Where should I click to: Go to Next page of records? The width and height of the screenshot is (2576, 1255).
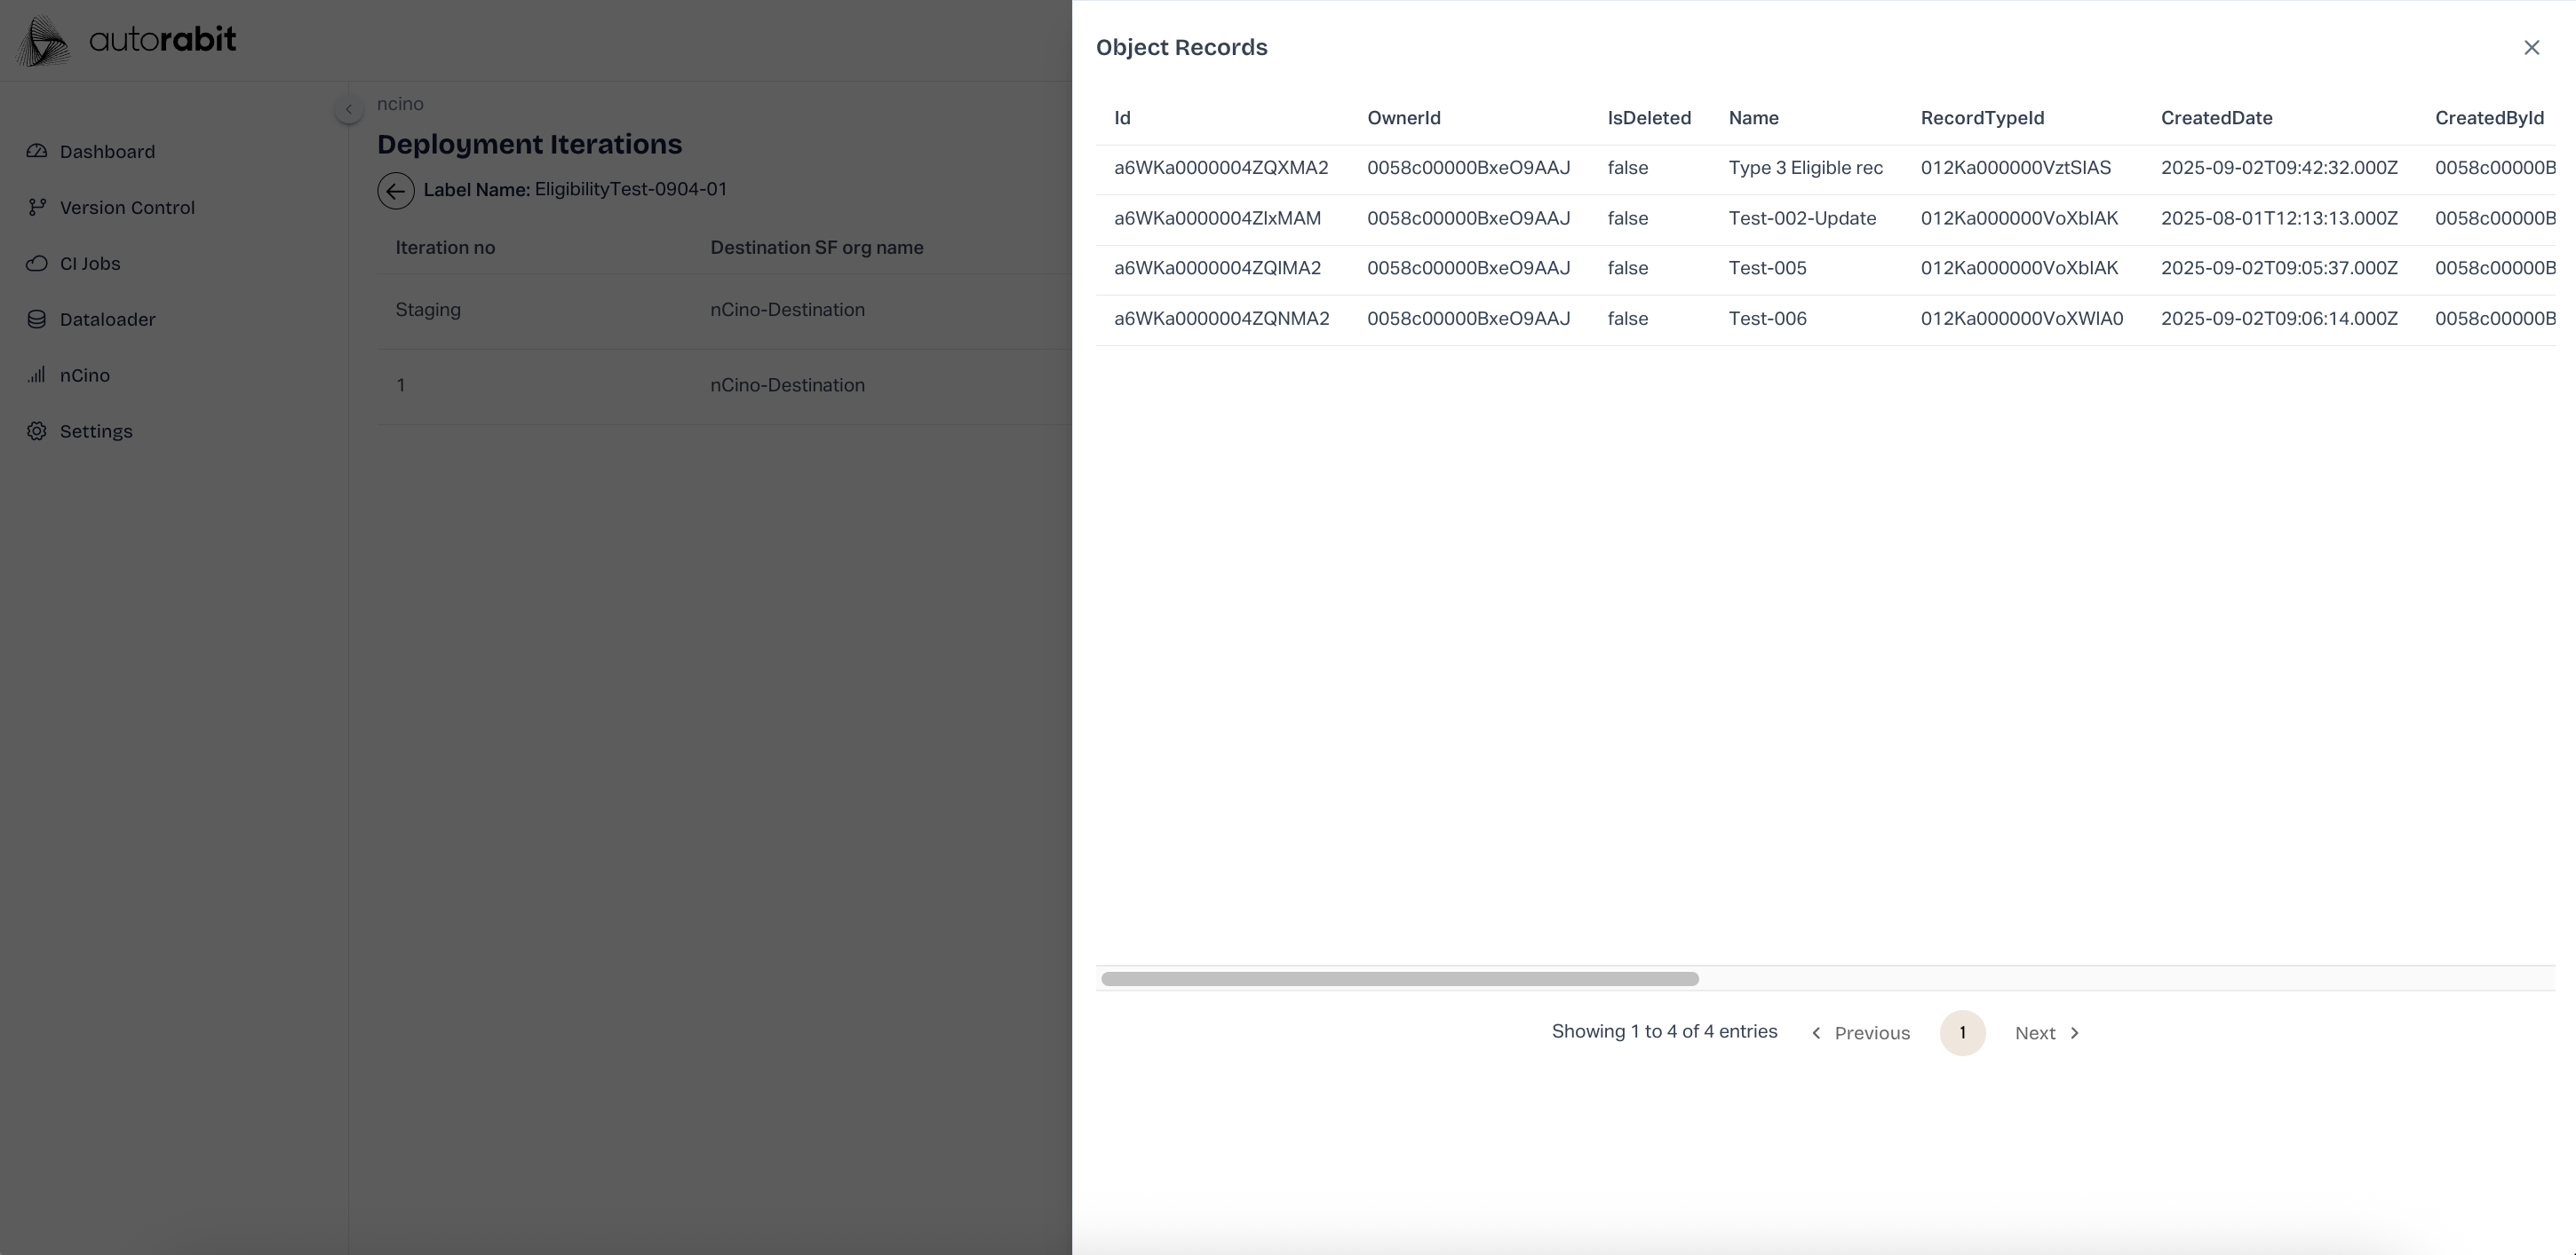tap(2047, 1033)
